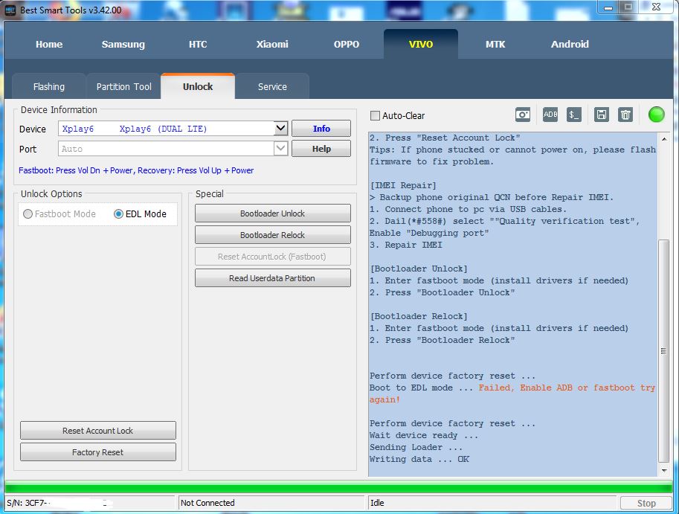Viewport: 679px width, 514px height.
Task: Select the VIVO tab
Action: [421, 44]
